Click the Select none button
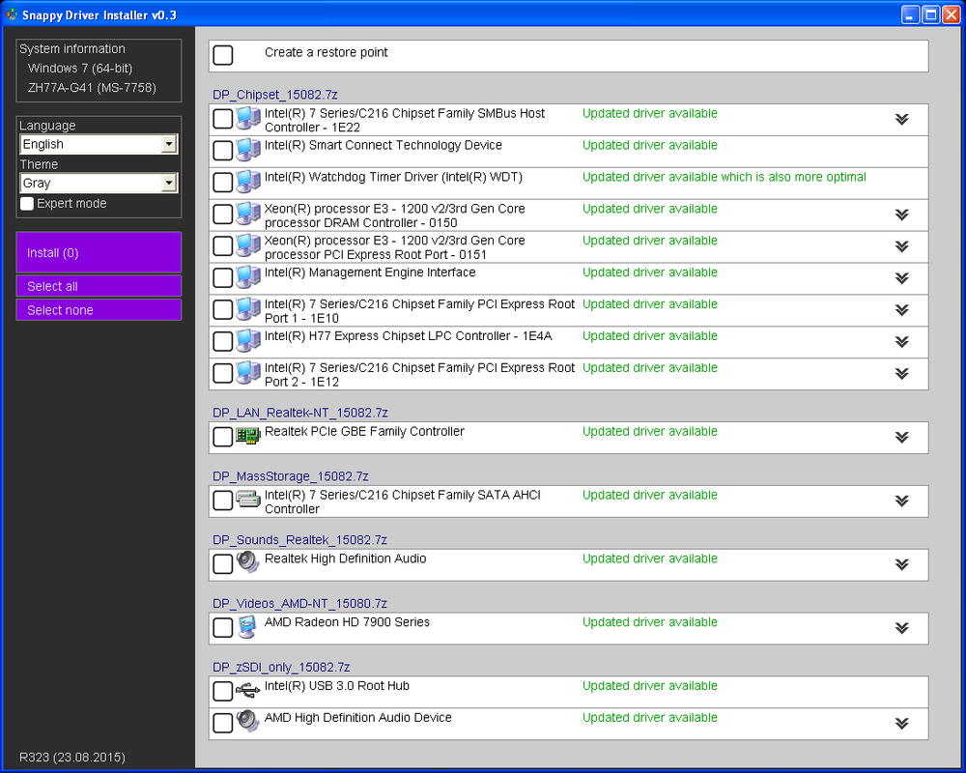This screenshot has height=773, width=966. pos(99,309)
